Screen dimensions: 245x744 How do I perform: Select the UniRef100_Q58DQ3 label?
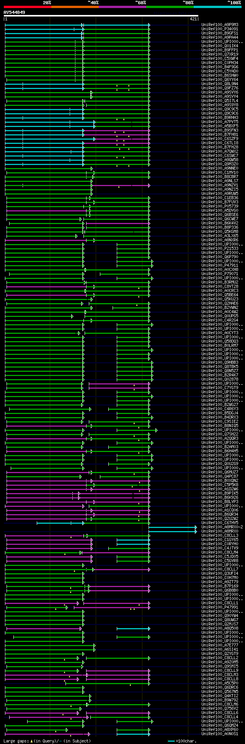point(220,341)
